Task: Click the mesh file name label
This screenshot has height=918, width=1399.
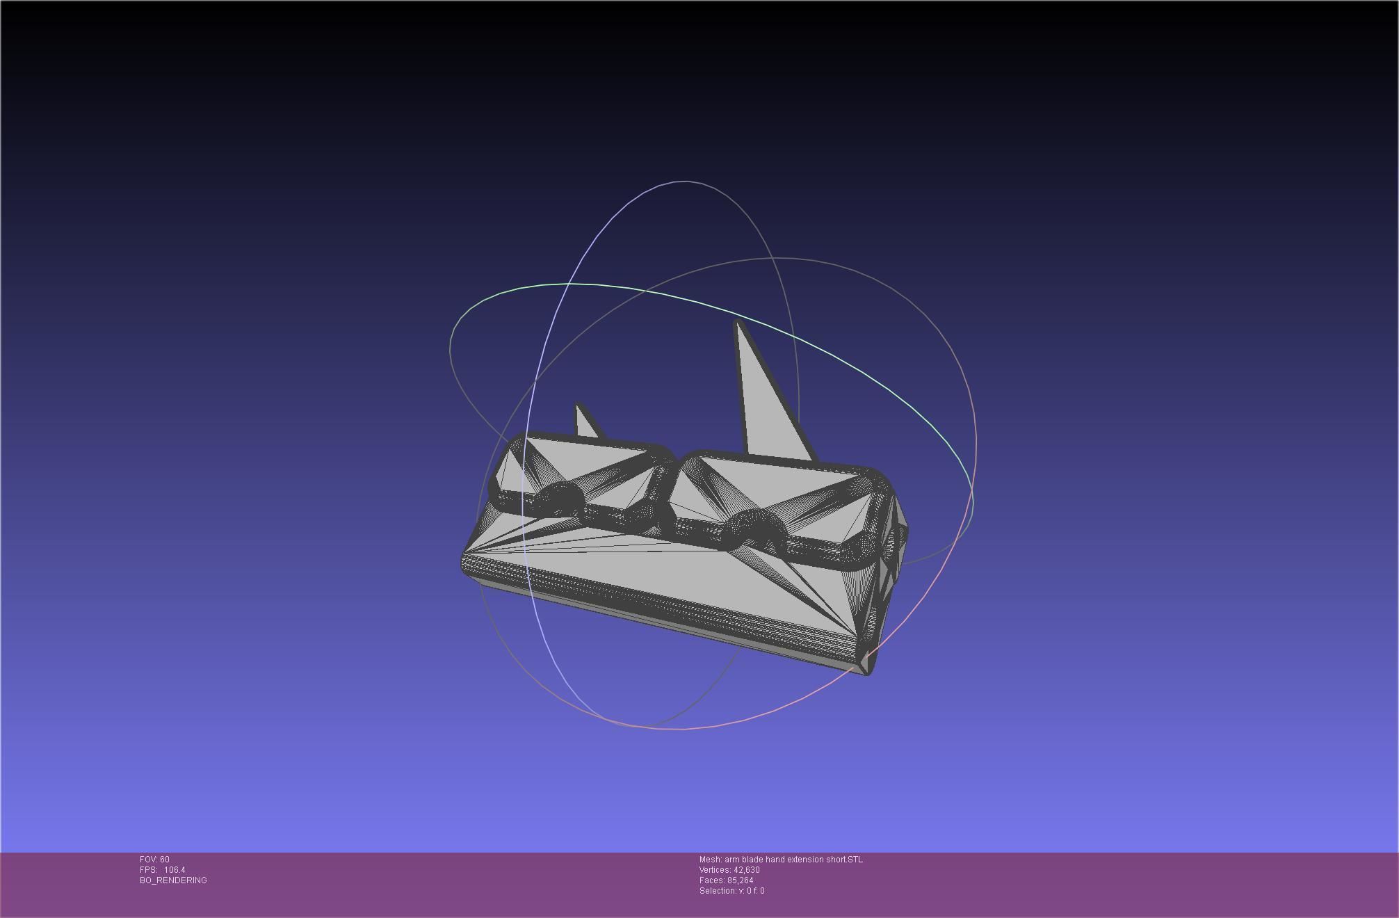Action: pyautogui.click(x=781, y=860)
